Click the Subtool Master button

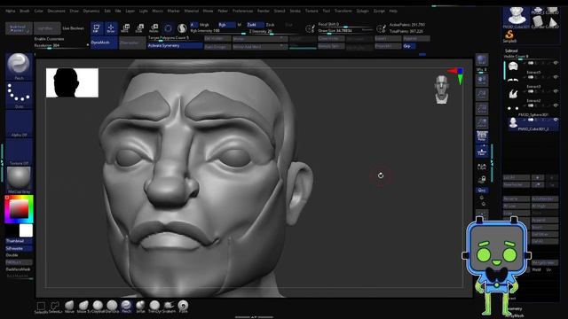[x=19, y=28]
